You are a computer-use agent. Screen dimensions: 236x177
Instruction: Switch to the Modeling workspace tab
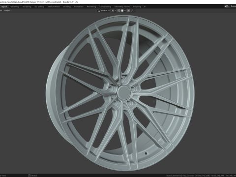[x=15, y=7]
